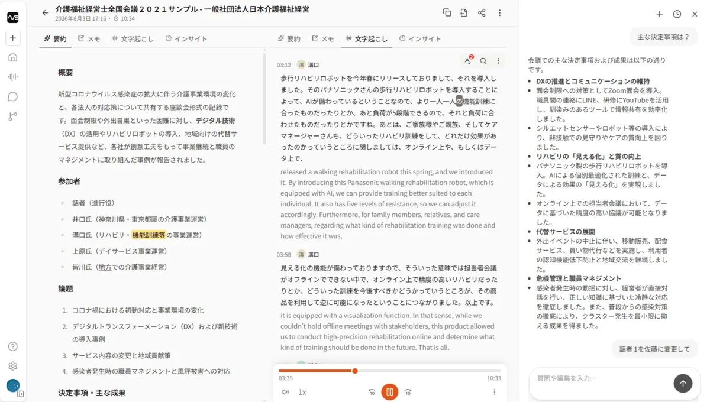Click agenda item 2 about デジタルトランスフォーメーション
Screen dimensions: 710x402
tap(155, 333)
